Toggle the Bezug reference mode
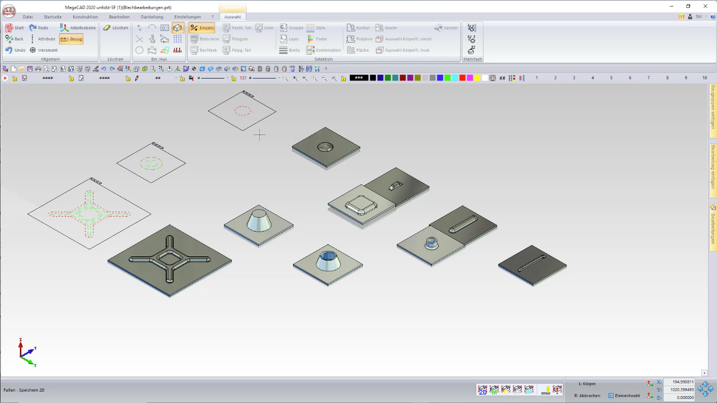Image resolution: width=717 pixels, height=403 pixels. click(71, 39)
